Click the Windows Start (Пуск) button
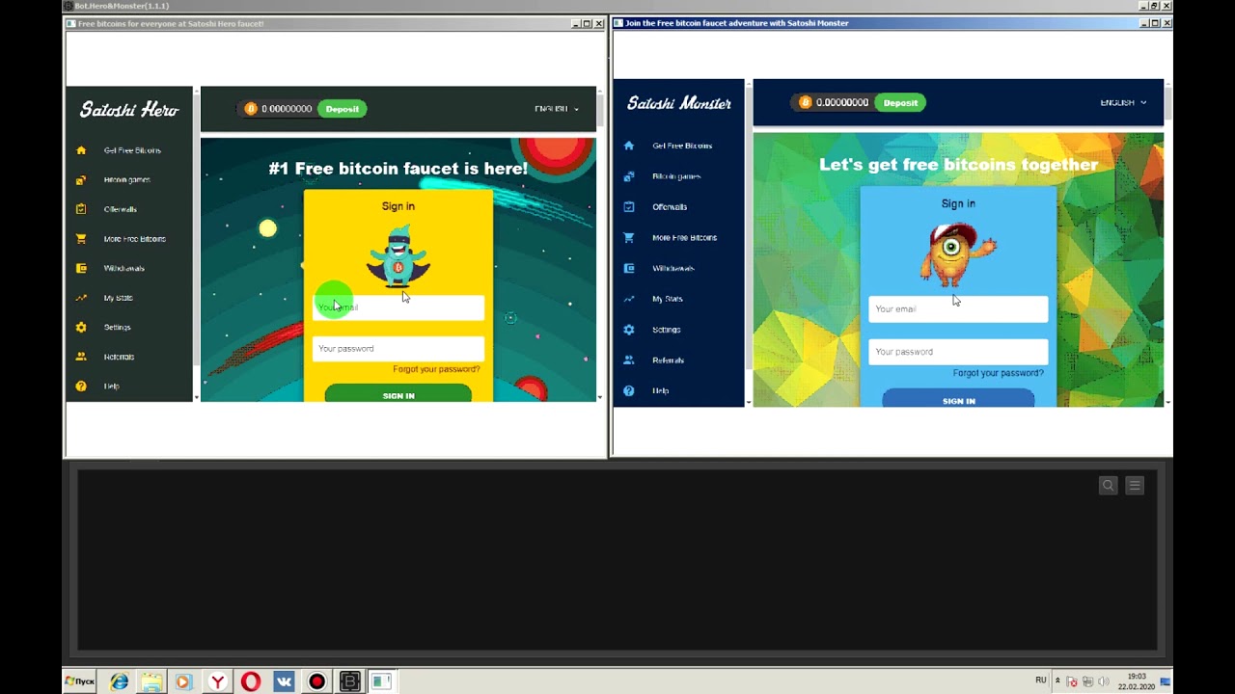This screenshot has height=694, width=1235. click(80, 681)
